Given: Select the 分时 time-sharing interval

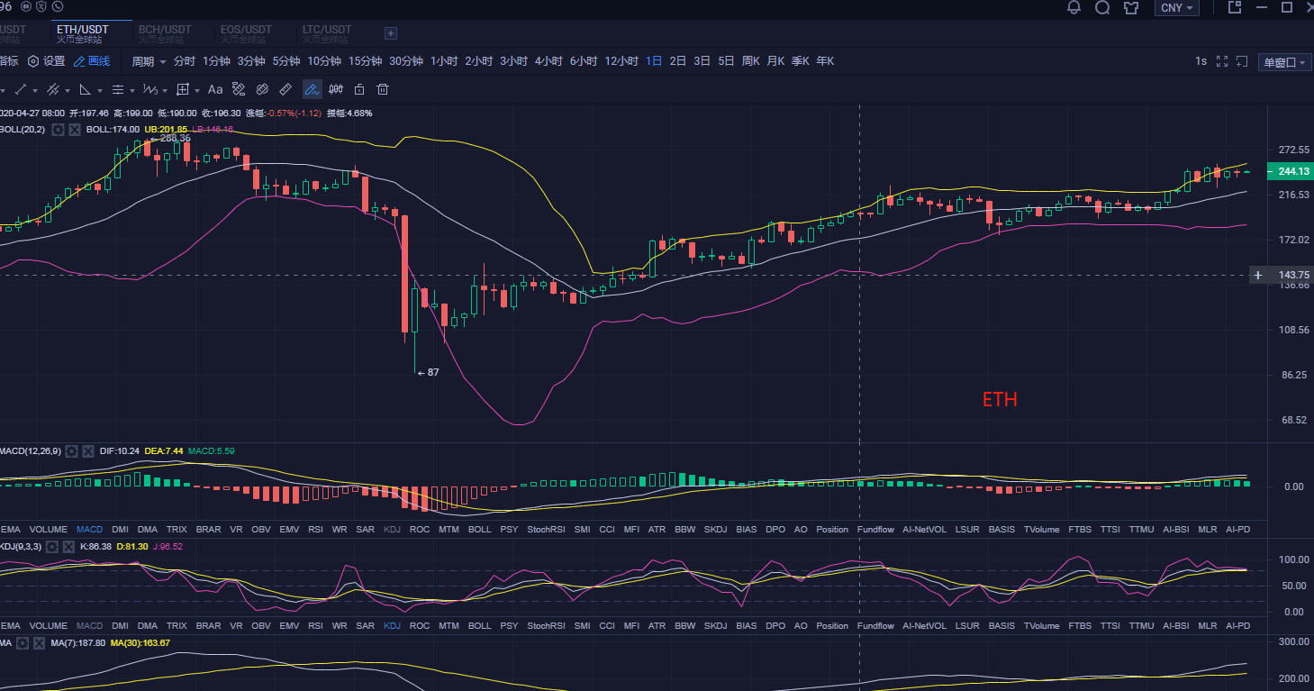Looking at the screenshot, I should [185, 61].
